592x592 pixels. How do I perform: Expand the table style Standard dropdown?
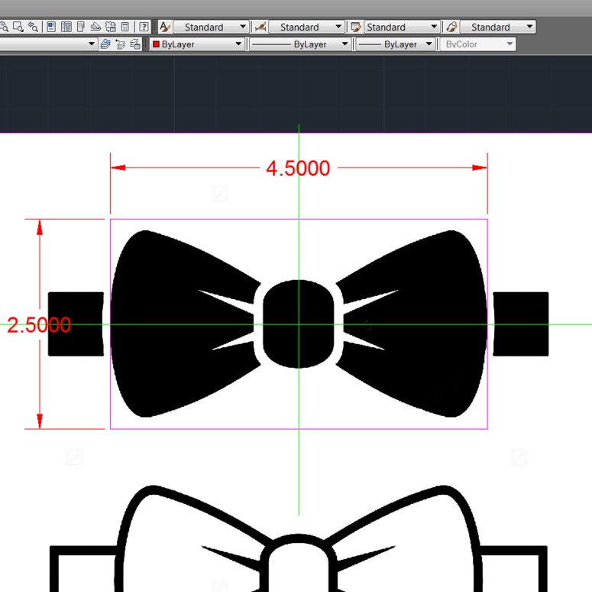402,27
